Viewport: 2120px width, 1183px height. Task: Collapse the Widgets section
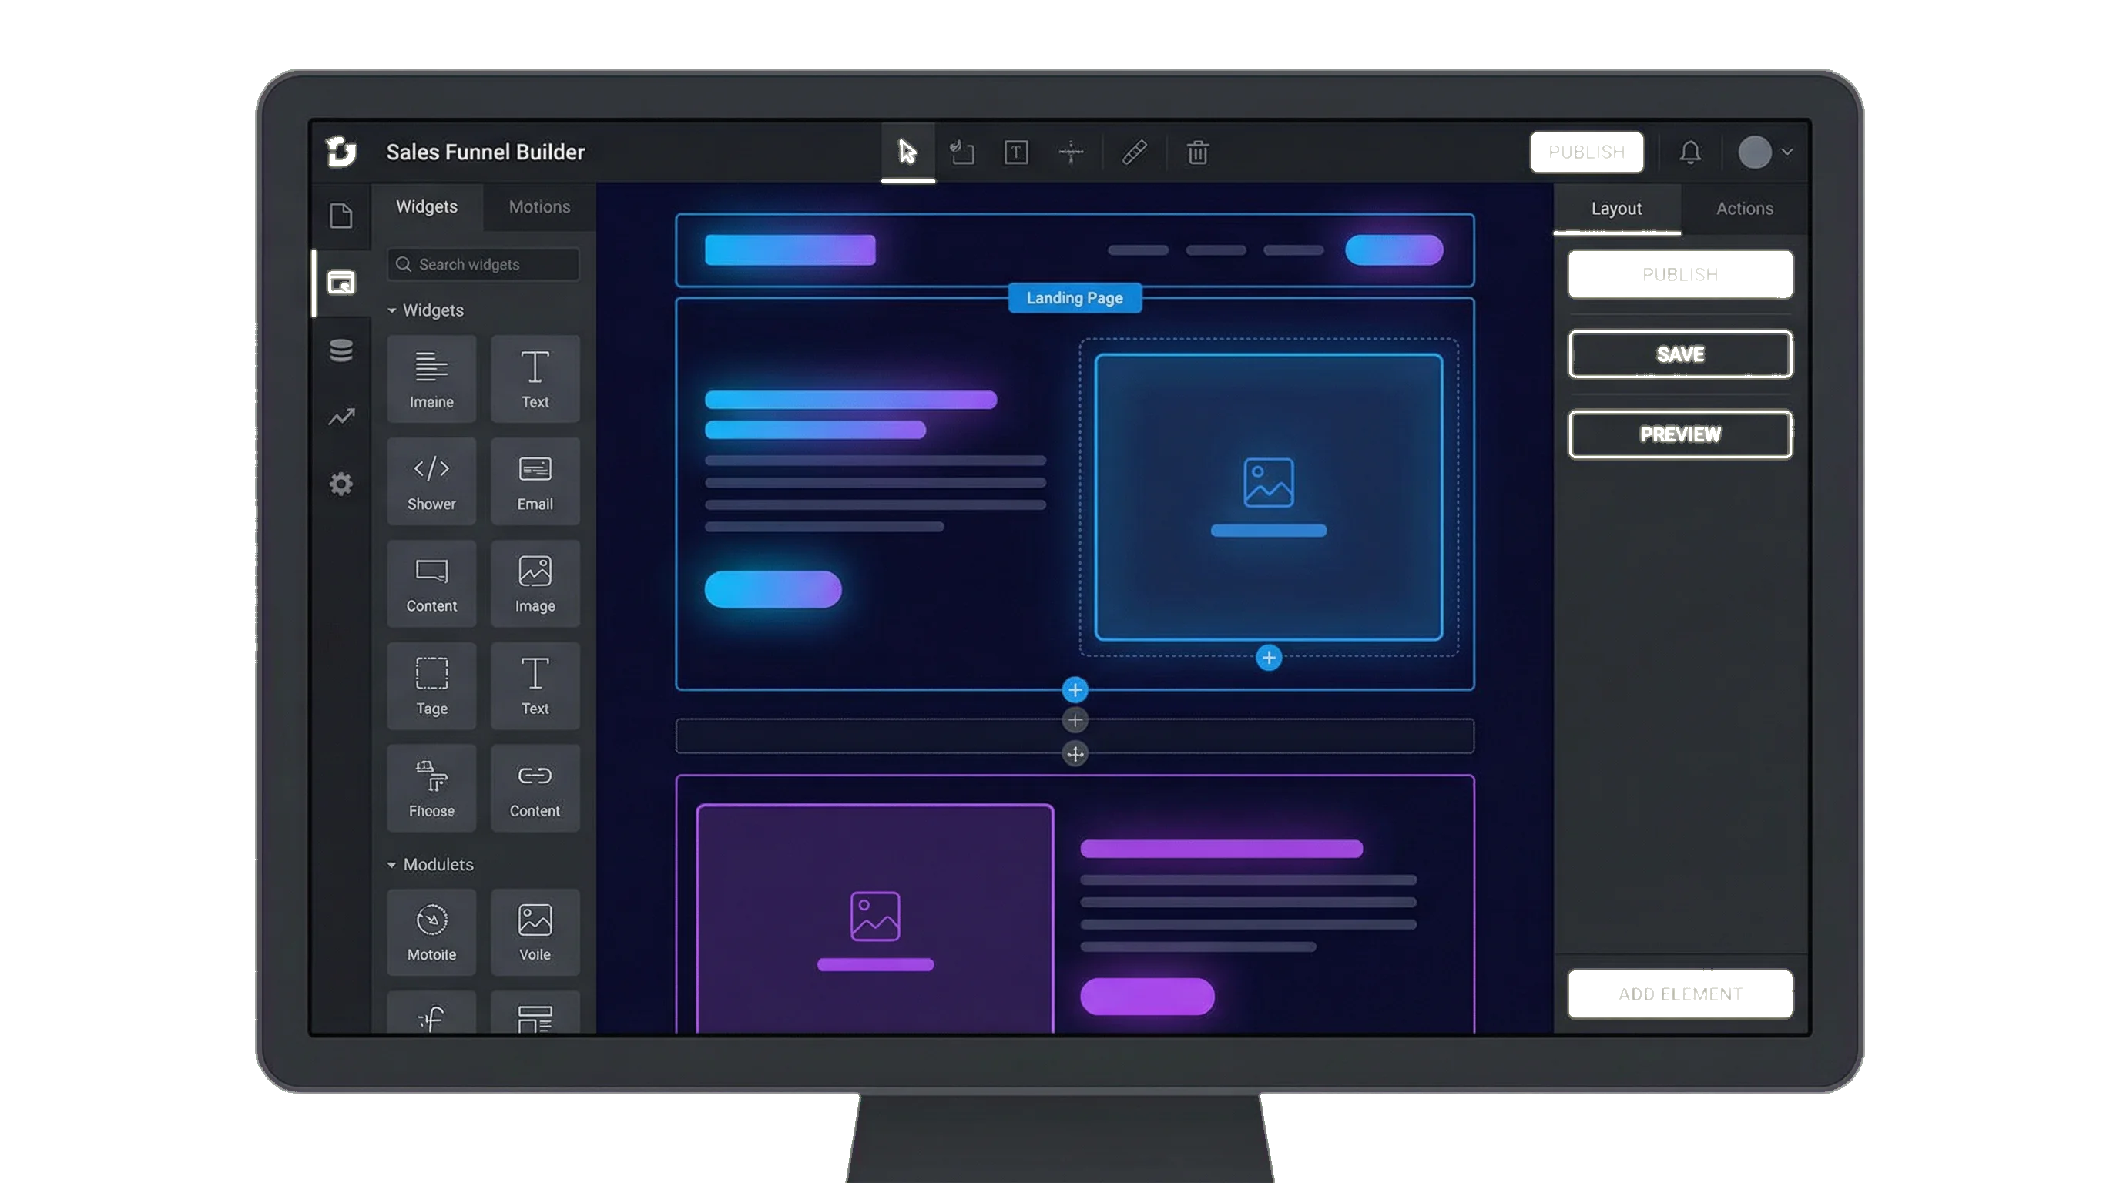point(392,310)
